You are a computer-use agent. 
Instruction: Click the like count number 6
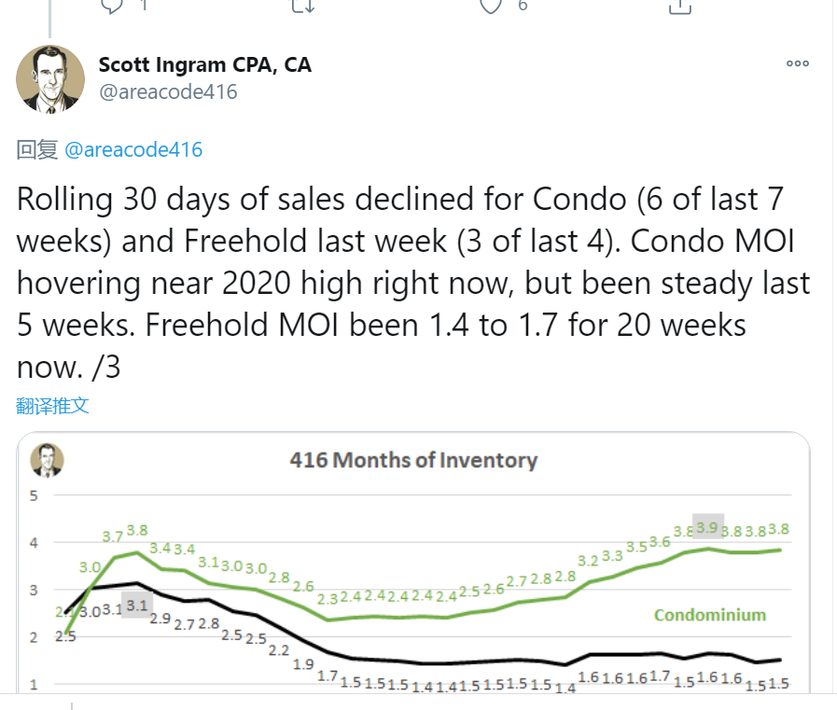pyautogui.click(x=523, y=6)
